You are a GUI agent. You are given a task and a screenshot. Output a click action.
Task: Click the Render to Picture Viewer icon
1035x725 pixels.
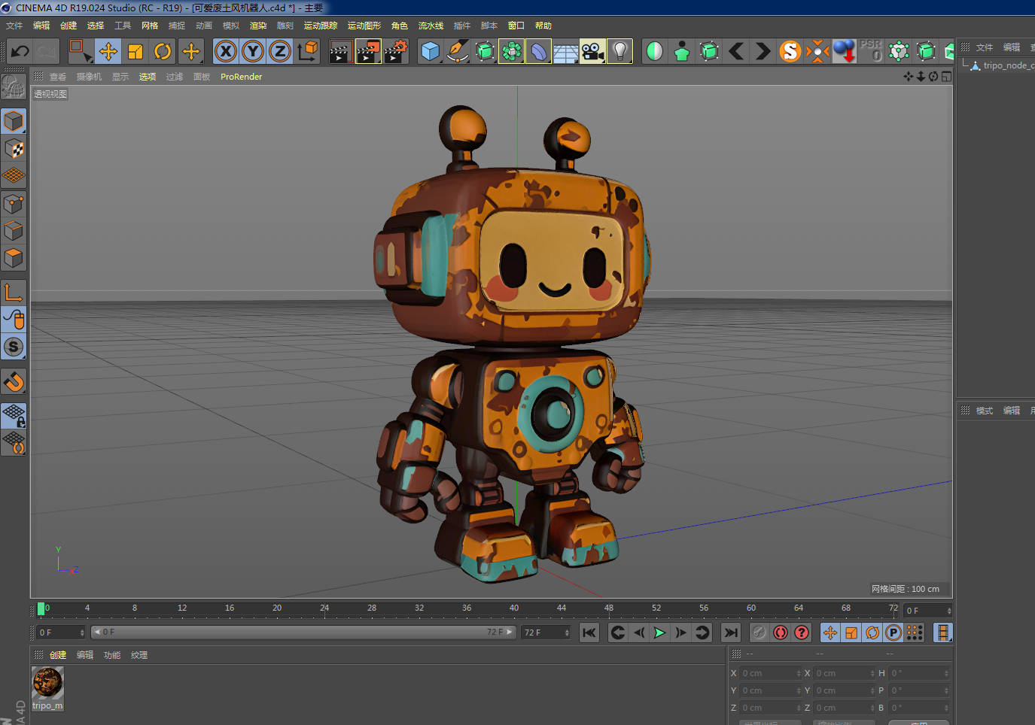tap(368, 51)
